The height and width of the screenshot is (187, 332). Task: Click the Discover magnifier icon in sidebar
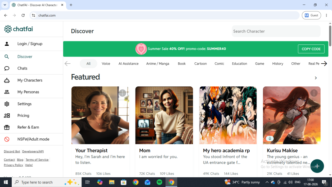click(x=7, y=56)
